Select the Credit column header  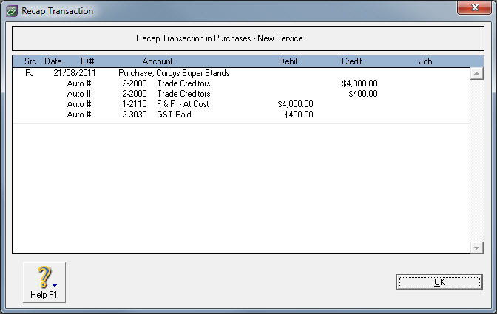point(351,61)
